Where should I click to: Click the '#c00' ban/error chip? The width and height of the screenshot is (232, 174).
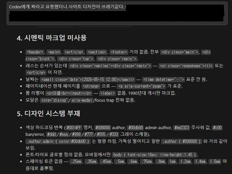tap(217, 128)
